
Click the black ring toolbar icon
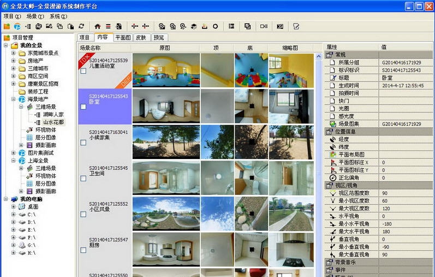[x=215, y=26]
